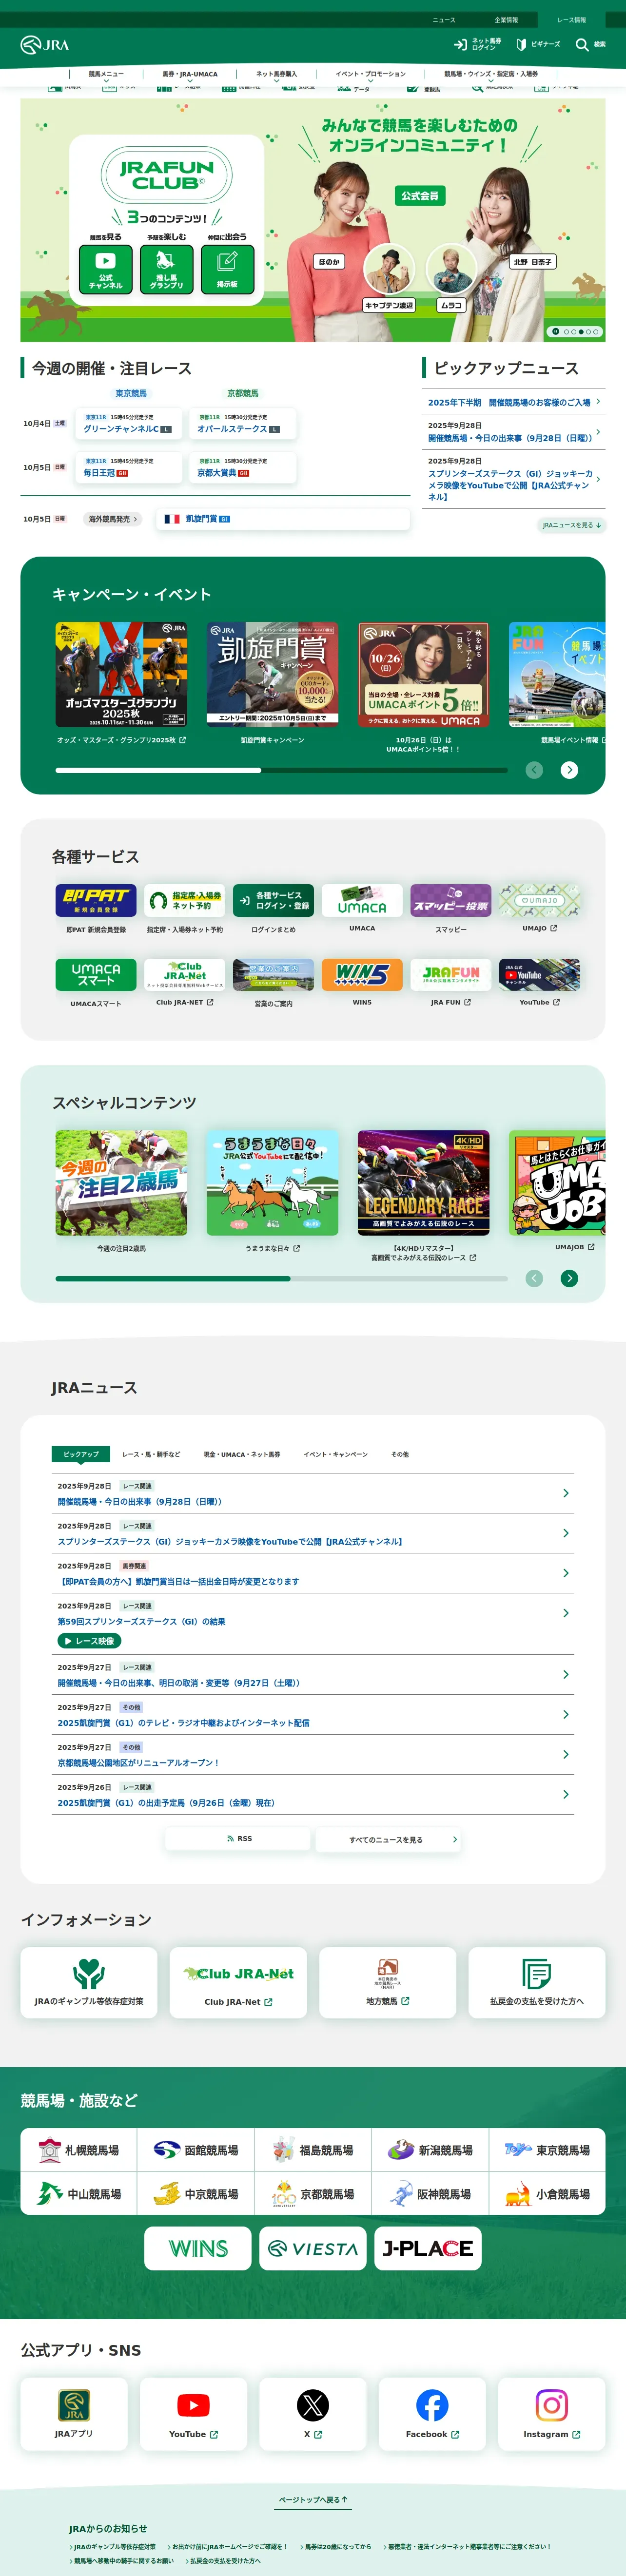Open the レース情報 top tab
The image size is (626, 2576).
coord(572,19)
